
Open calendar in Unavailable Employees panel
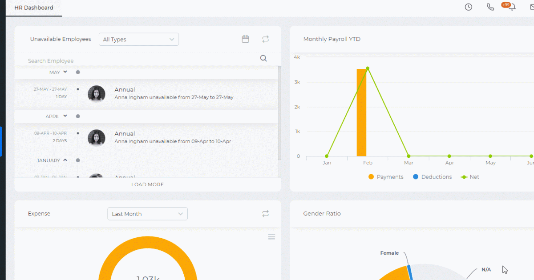point(245,39)
